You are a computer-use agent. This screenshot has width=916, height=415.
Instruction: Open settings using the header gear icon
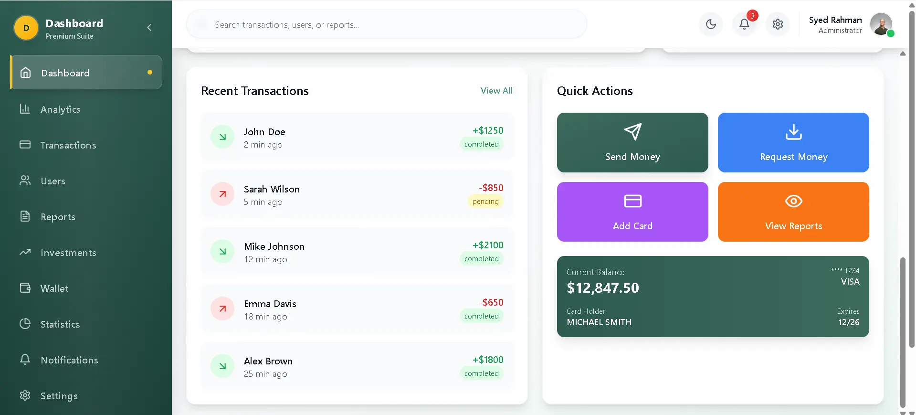[x=778, y=24]
